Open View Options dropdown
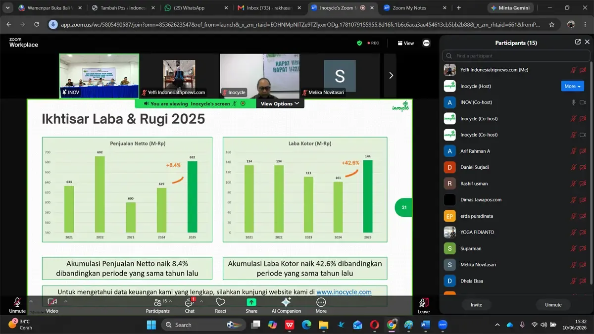This screenshot has height=334, width=594. pyautogui.click(x=280, y=103)
